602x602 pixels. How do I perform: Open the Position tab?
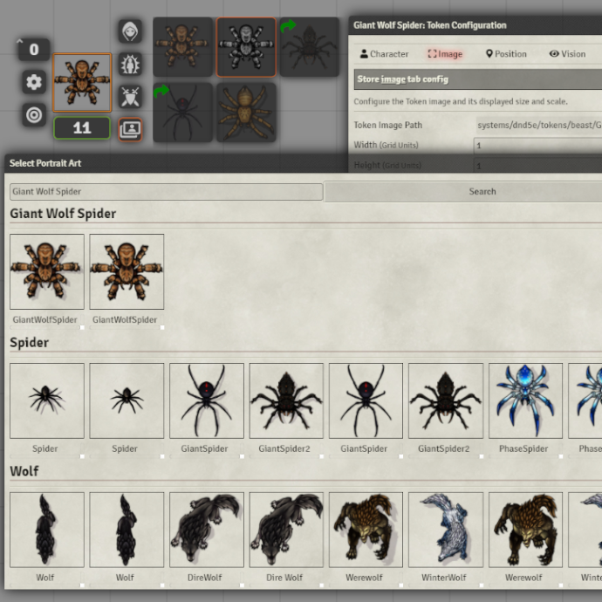click(x=506, y=54)
